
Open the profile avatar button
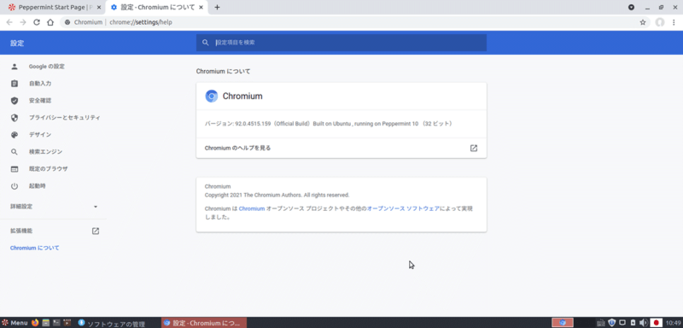(660, 22)
